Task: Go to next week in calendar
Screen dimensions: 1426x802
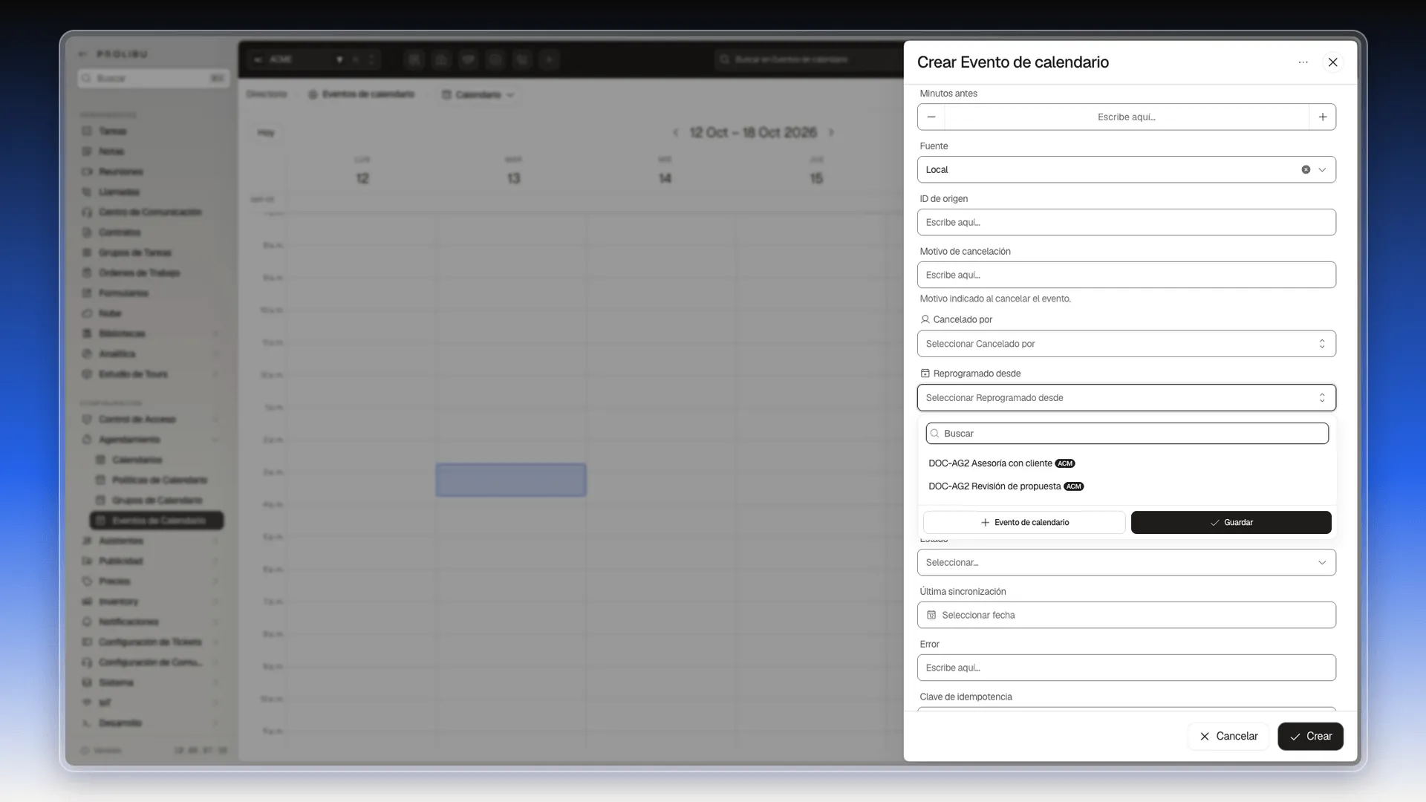Action: click(x=831, y=132)
